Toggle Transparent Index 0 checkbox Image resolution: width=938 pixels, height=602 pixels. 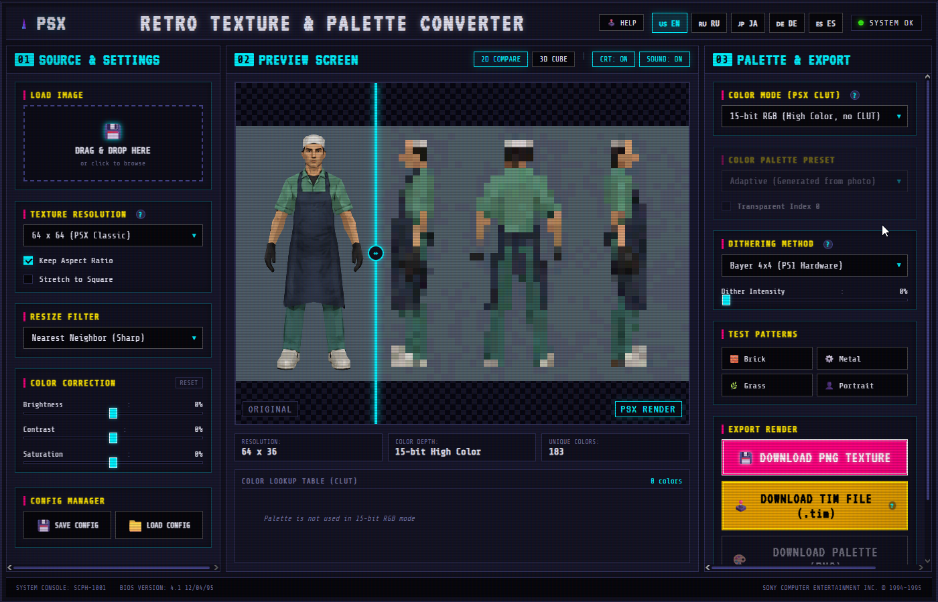point(726,206)
